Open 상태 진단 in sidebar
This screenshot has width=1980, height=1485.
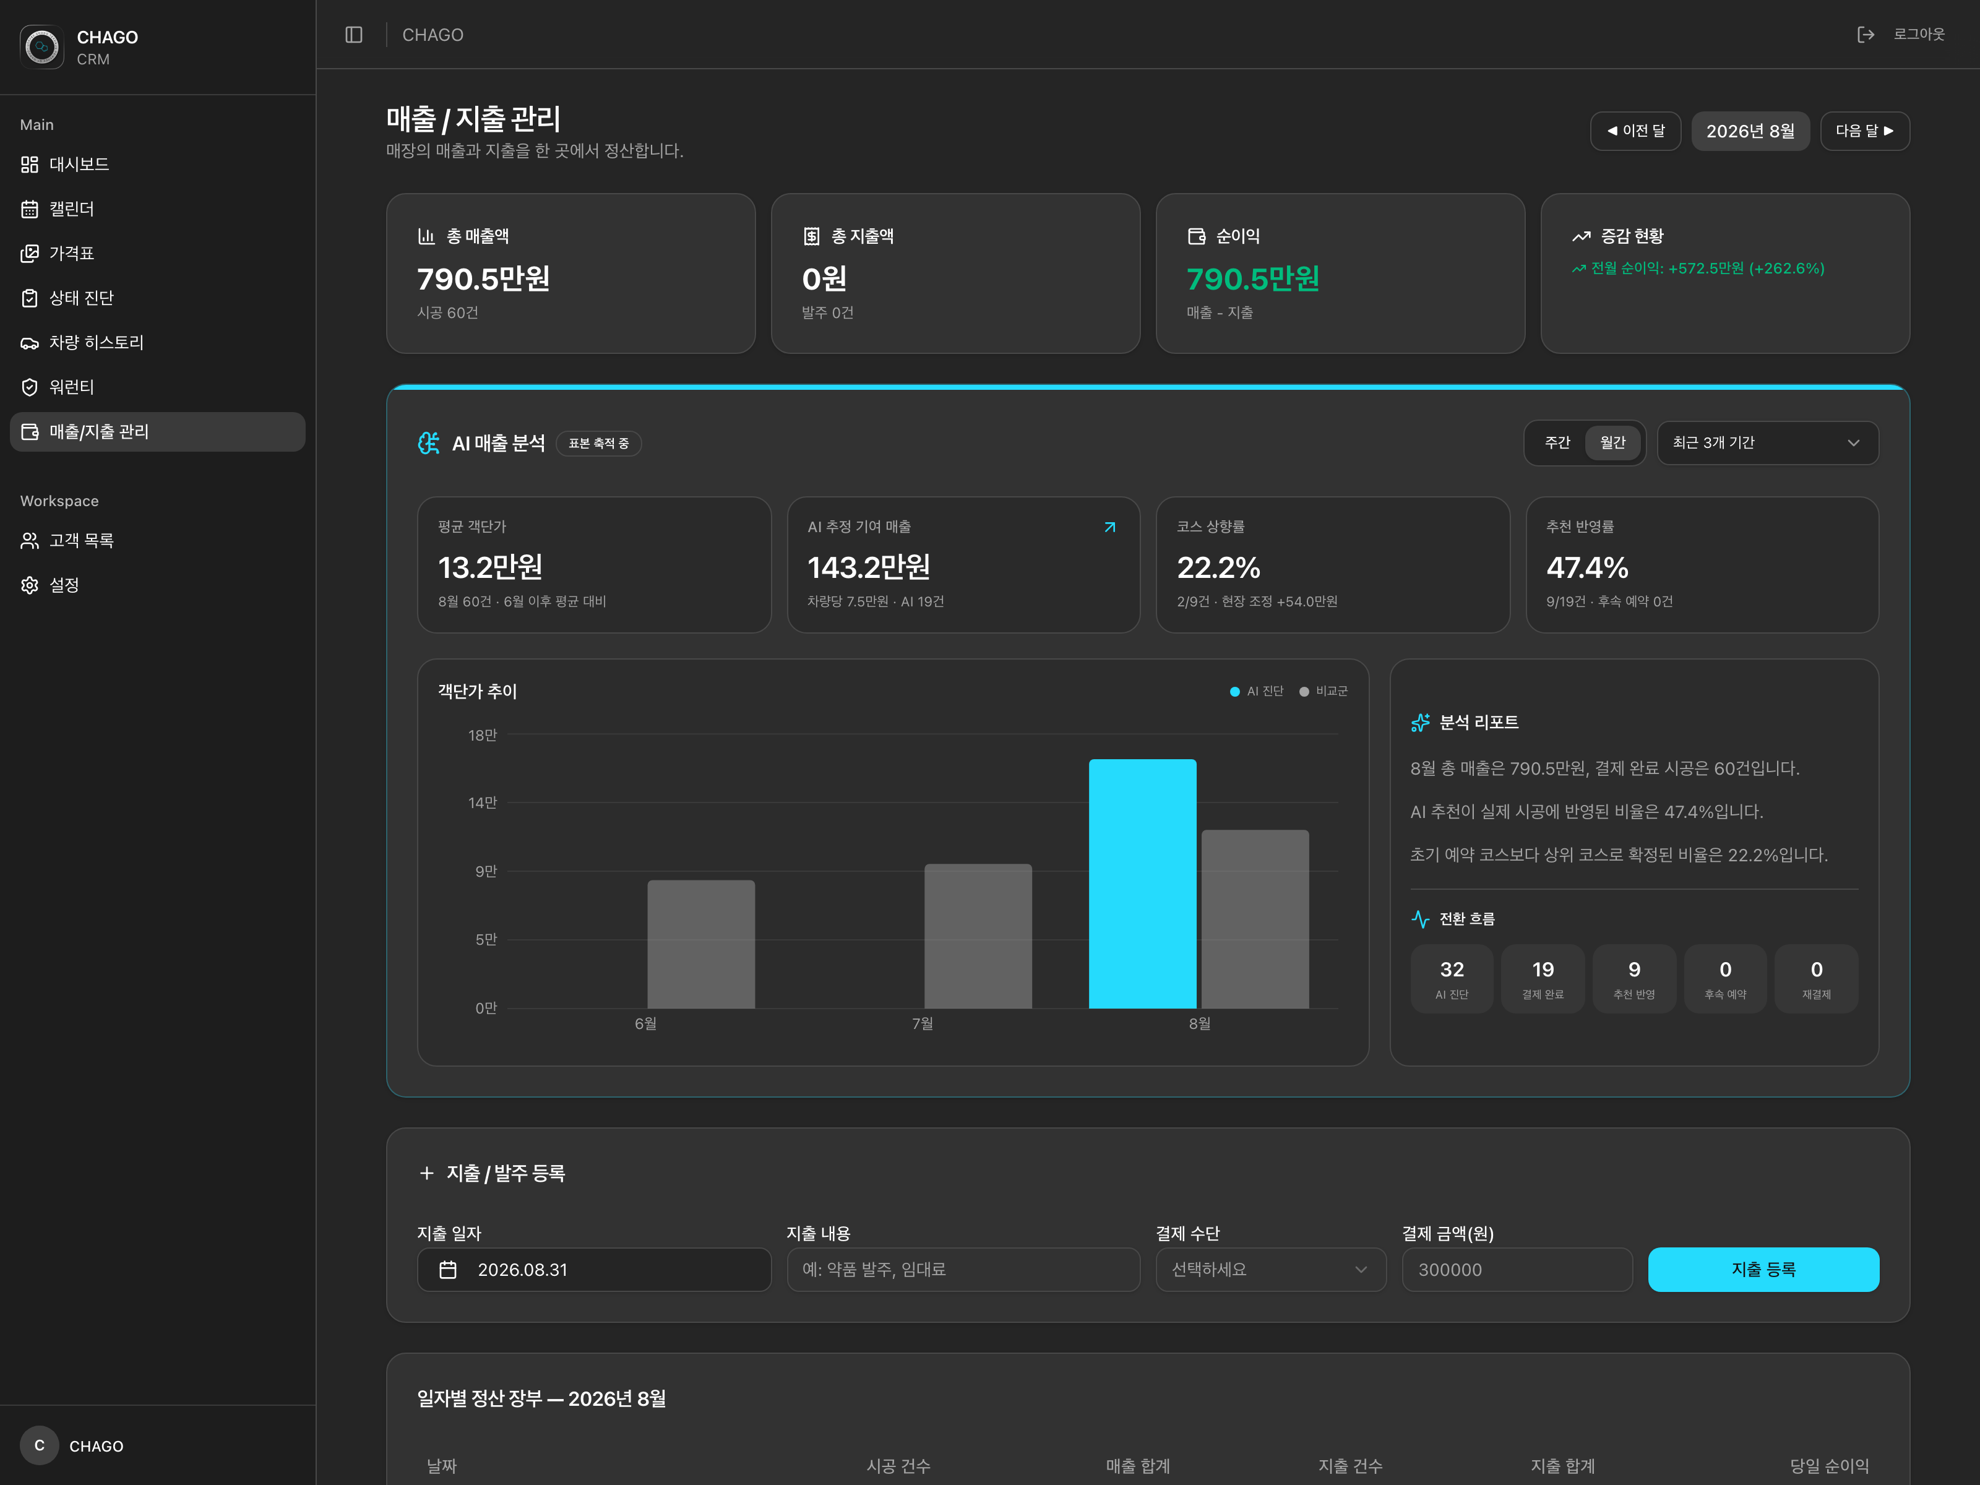(158, 298)
